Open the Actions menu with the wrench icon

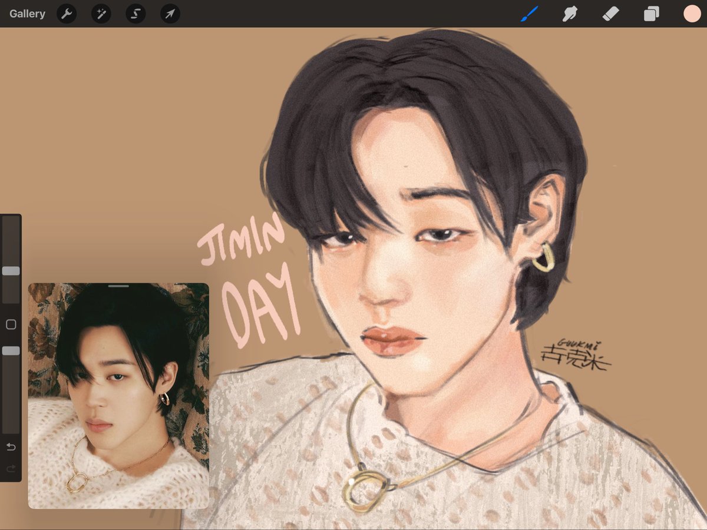click(66, 14)
